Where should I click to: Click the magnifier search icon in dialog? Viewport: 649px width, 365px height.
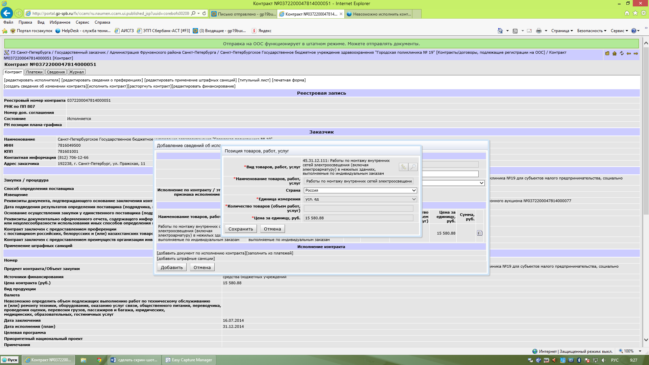click(413, 167)
